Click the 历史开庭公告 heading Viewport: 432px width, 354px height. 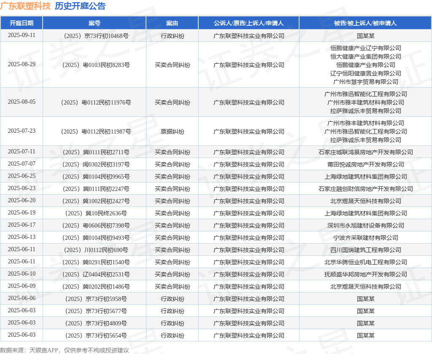pos(80,6)
